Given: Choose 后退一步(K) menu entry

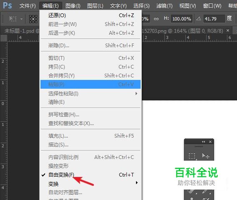Looking at the screenshot, I should 91,33.
